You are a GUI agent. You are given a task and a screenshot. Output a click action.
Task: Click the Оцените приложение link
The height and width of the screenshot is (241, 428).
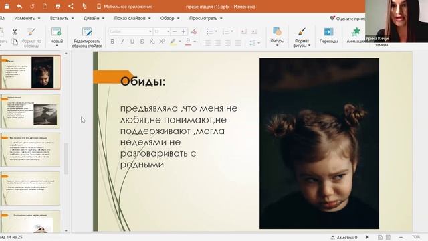tap(347, 19)
